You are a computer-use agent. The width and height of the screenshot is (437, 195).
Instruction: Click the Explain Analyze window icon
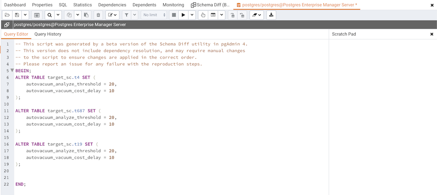click(x=213, y=15)
